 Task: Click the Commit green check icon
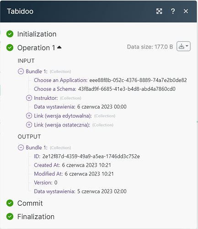(10, 203)
